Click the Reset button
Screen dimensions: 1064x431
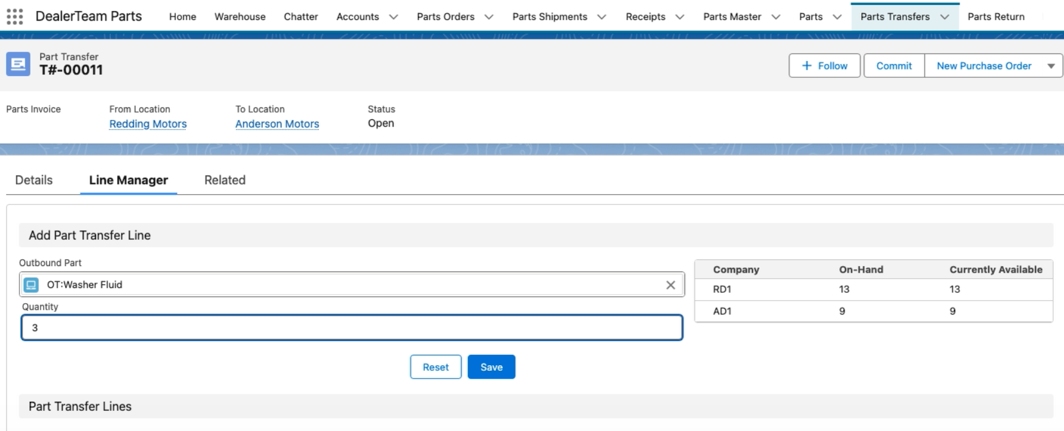[436, 367]
